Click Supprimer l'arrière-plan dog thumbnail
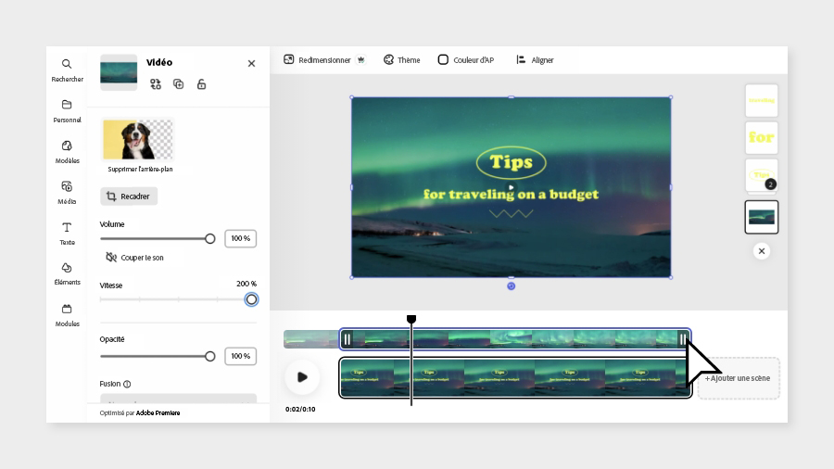The width and height of the screenshot is (834, 469). click(138, 140)
